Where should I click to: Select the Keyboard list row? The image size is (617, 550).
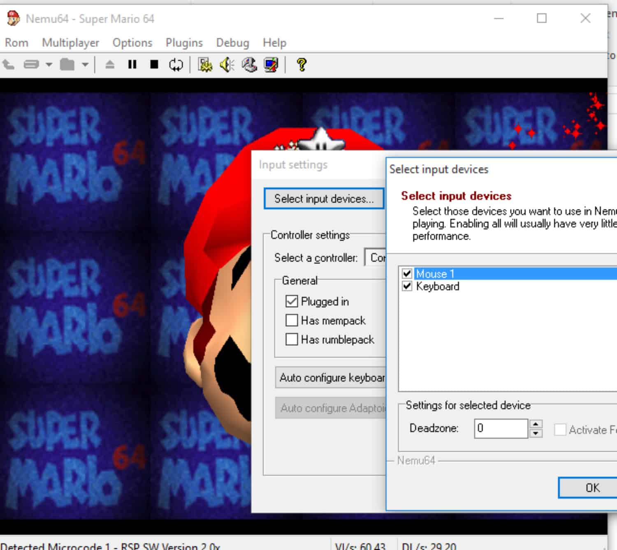pos(438,286)
